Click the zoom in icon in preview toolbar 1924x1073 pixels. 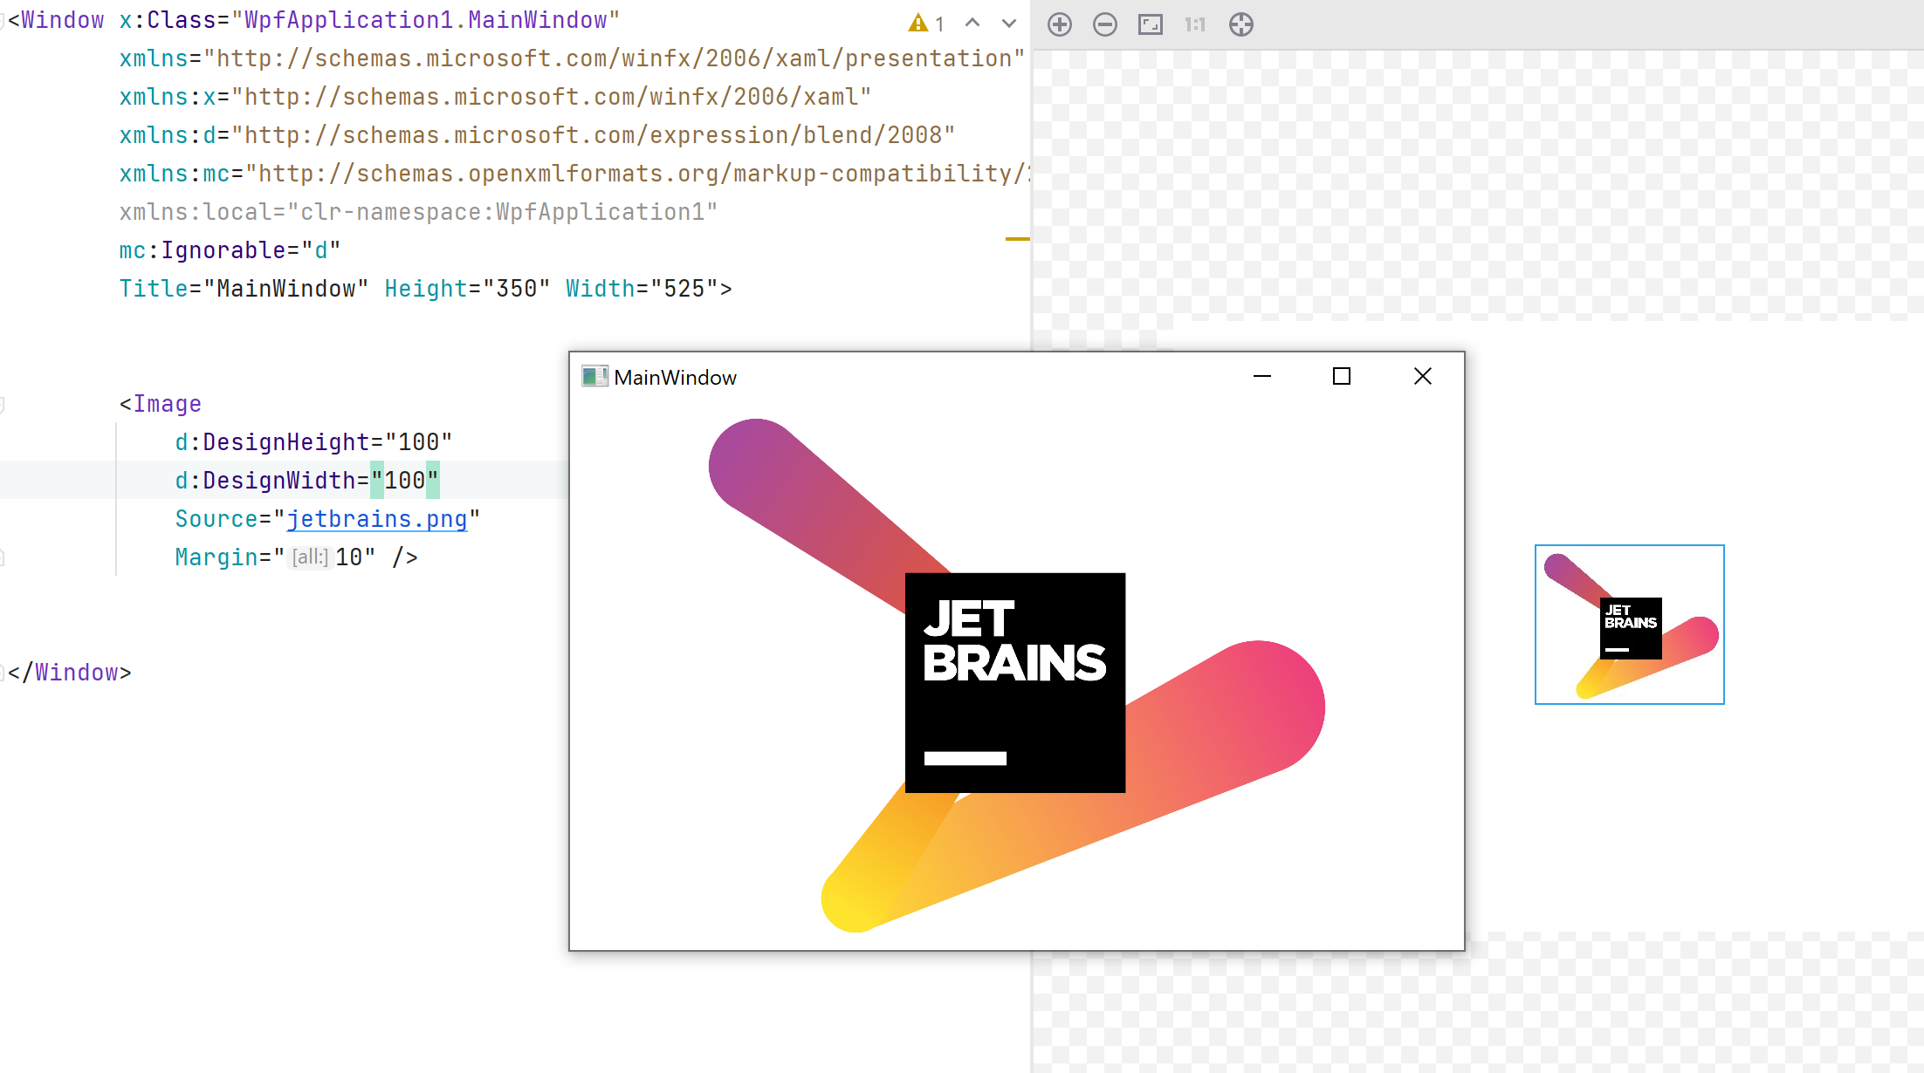pos(1060,24)
